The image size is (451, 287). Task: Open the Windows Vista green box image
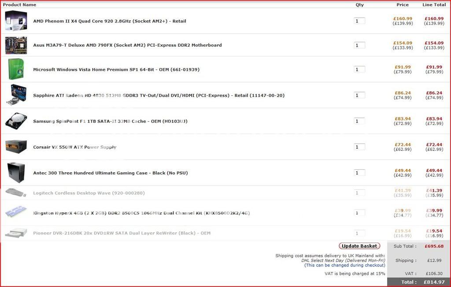click(16, 69)
